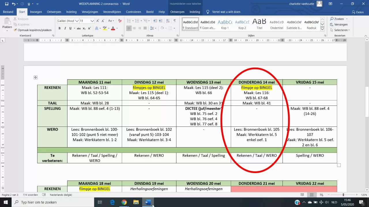Switch to the Beeld tab
This screenshot has width=369, height=207.
tap(150, 12)
